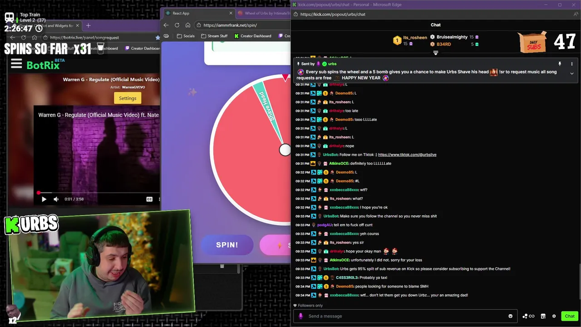
Task: Toggle closed captions on the video
Action: click(149, 199)
